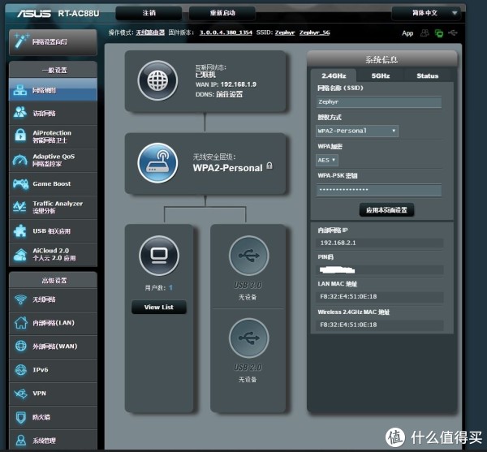Open the Traffic Analyzer chart icon
Screen dimensions: 487x452
tap(19, 206)
